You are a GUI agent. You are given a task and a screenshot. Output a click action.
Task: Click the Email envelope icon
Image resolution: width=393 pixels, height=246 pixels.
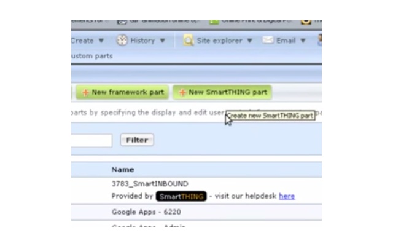coord(268,40)
